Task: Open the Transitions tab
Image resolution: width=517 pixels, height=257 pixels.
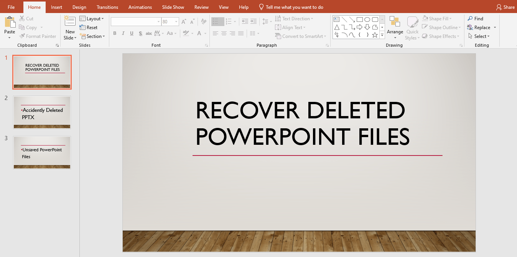Action: pos(107,7)
